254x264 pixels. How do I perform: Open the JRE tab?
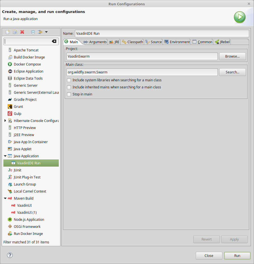[x=114, y=42]
